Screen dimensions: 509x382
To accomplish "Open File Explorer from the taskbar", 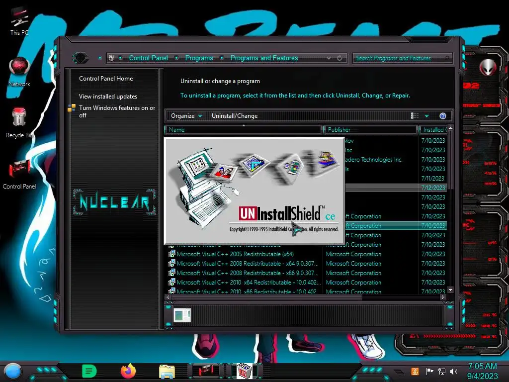I will click(167, 372).
